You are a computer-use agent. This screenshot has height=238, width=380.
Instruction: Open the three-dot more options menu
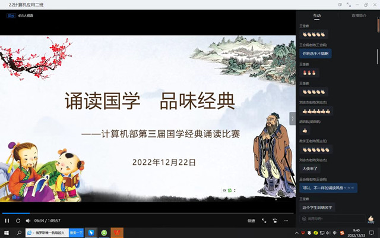[287, 221]
